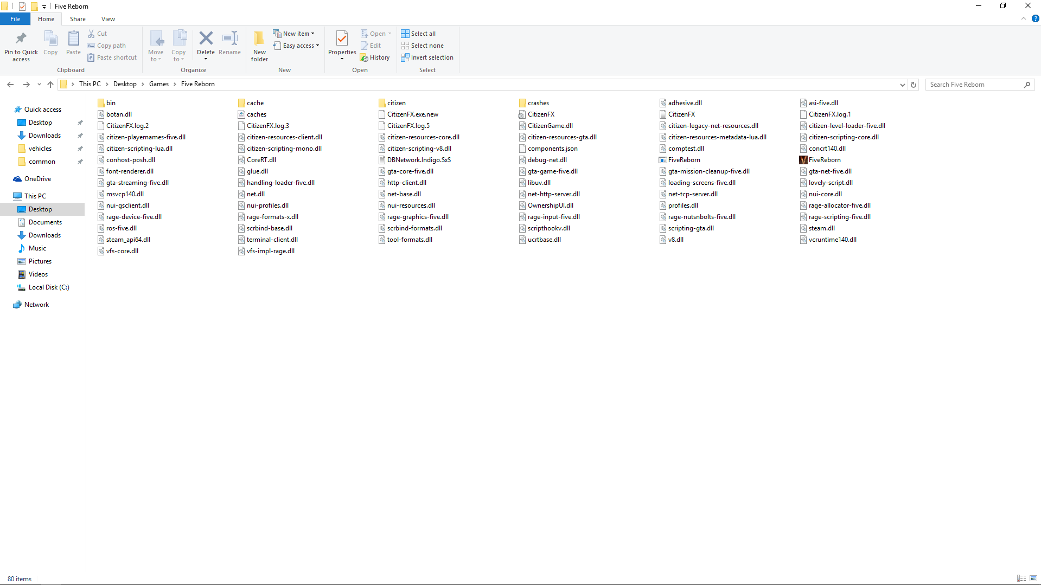Viewport: 1041px width, 585px height.
Task: Switch to the View ribbon tab
Action: 108,19
